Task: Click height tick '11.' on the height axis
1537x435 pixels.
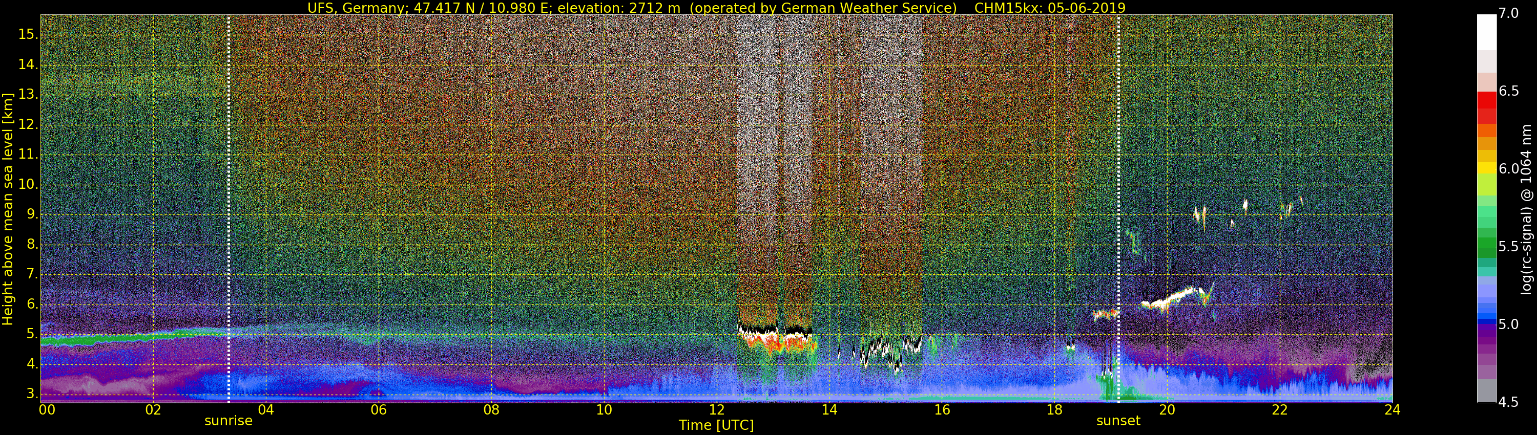Action: (28, 155)
